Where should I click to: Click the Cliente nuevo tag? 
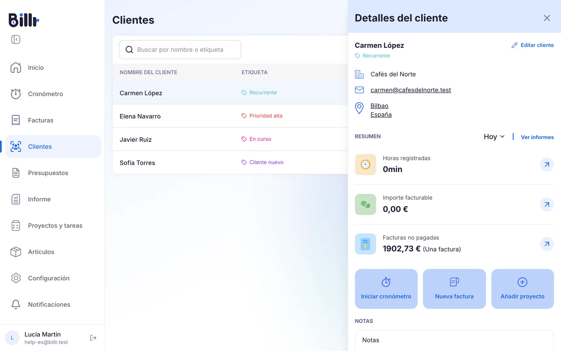click(x=262, y=162)
